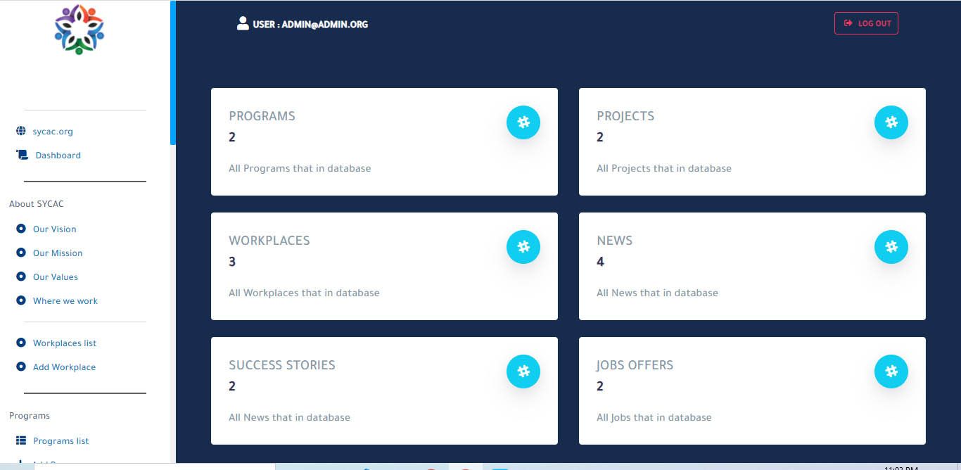Click the hashtag icon on Workplaces card

523,247
